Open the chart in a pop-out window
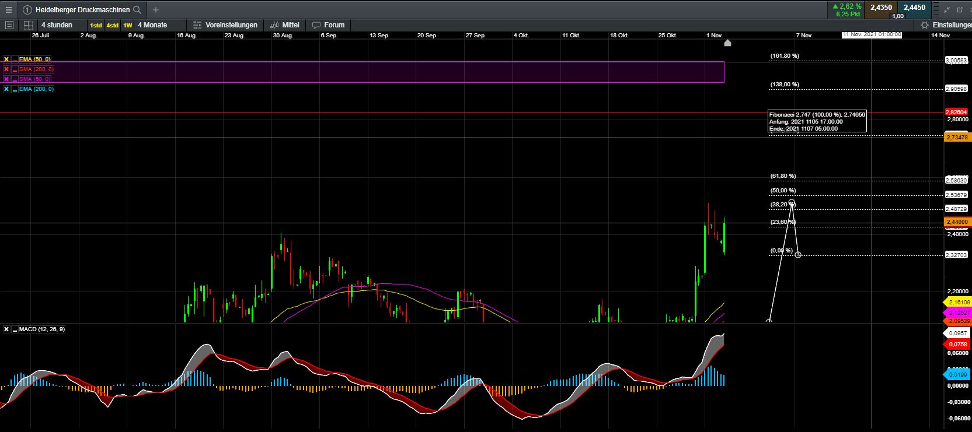This screenshot has width=972, height=432. pos(960,10)
